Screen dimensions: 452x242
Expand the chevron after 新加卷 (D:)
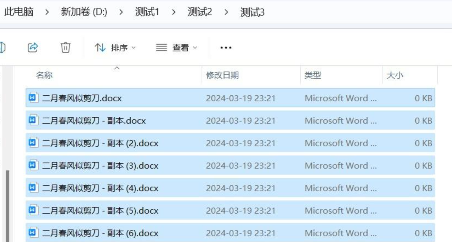121,12
